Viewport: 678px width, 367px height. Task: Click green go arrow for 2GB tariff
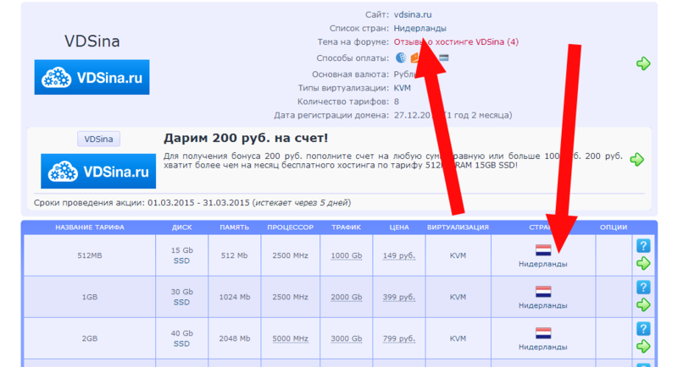643,346
